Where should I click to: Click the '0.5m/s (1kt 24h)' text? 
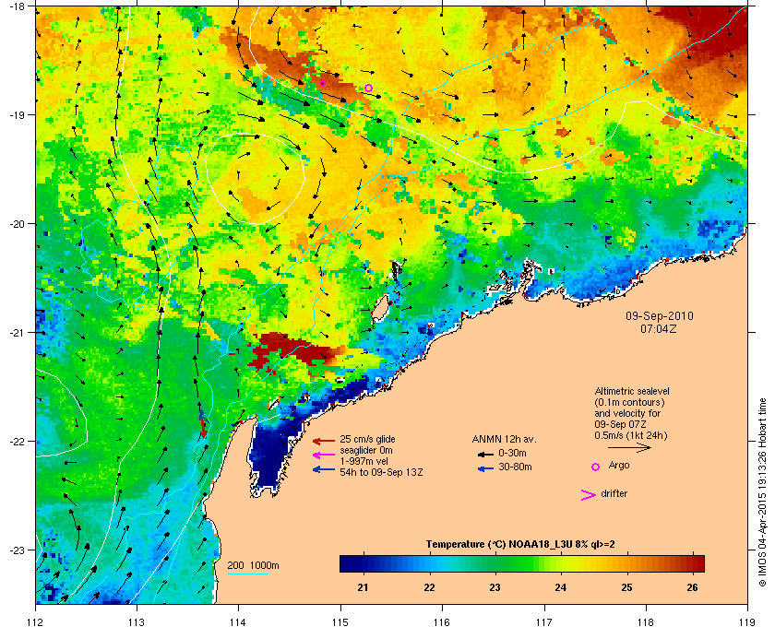pos(631,436)
